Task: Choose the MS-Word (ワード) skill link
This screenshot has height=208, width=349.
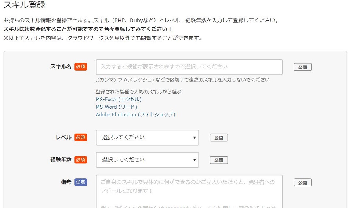Action: click(x=116, y=107)
